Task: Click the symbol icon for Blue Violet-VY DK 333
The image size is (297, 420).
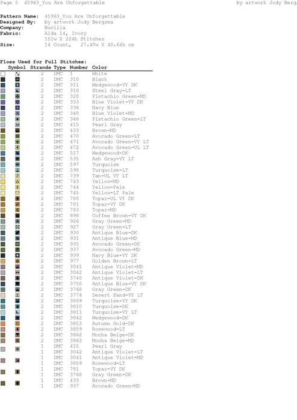Action: (x=17, y=102)
